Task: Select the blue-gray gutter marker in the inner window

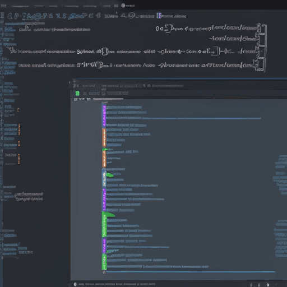Action: [x=104, y=178]
